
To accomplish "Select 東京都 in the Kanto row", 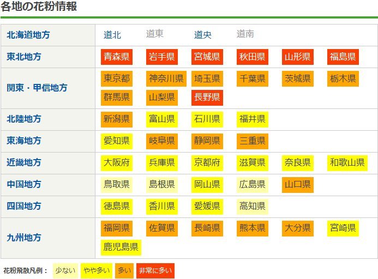I will coord(117,78).
